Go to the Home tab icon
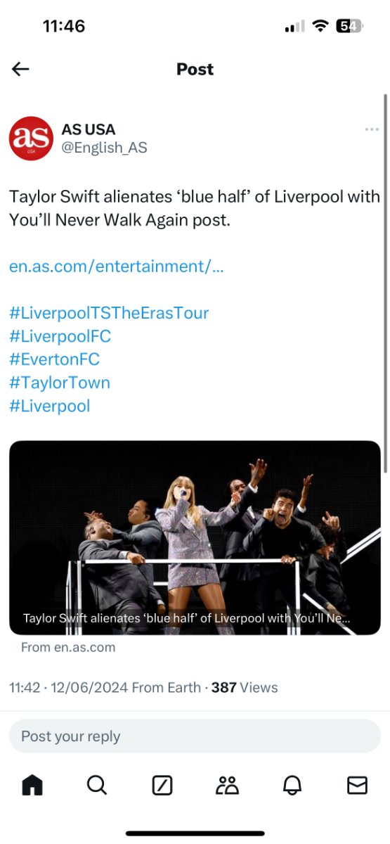Viewport: 390px width, 844px height. (32, 785)
